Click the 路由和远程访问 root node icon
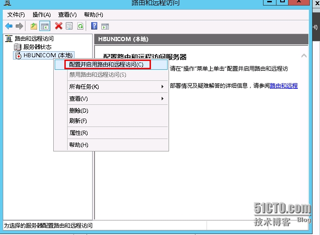The width and height of the screenshot is (320, 235). click(9, 38)
